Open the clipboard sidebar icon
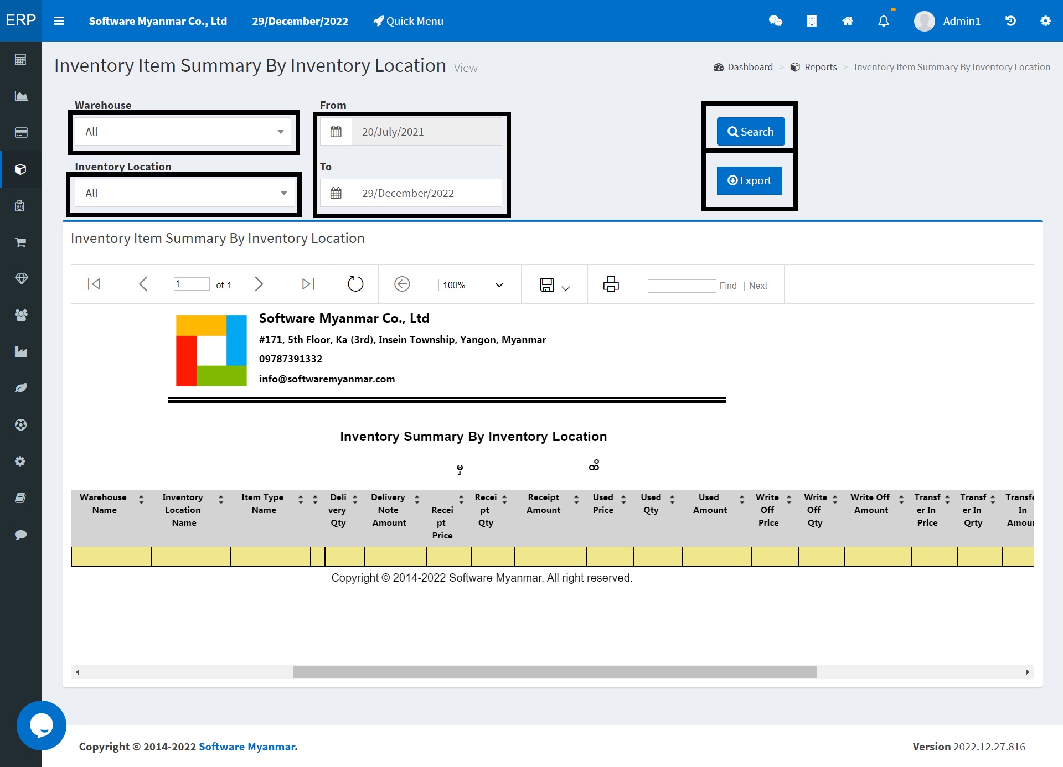 [20, 206]
